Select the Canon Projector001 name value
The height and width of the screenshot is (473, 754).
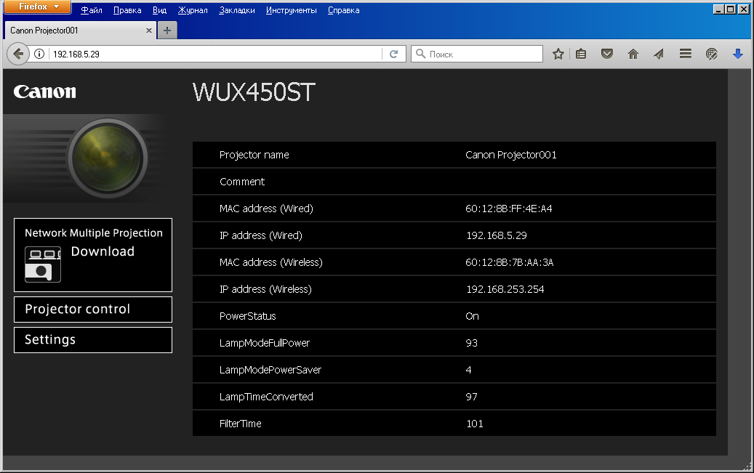pos(510,155)
